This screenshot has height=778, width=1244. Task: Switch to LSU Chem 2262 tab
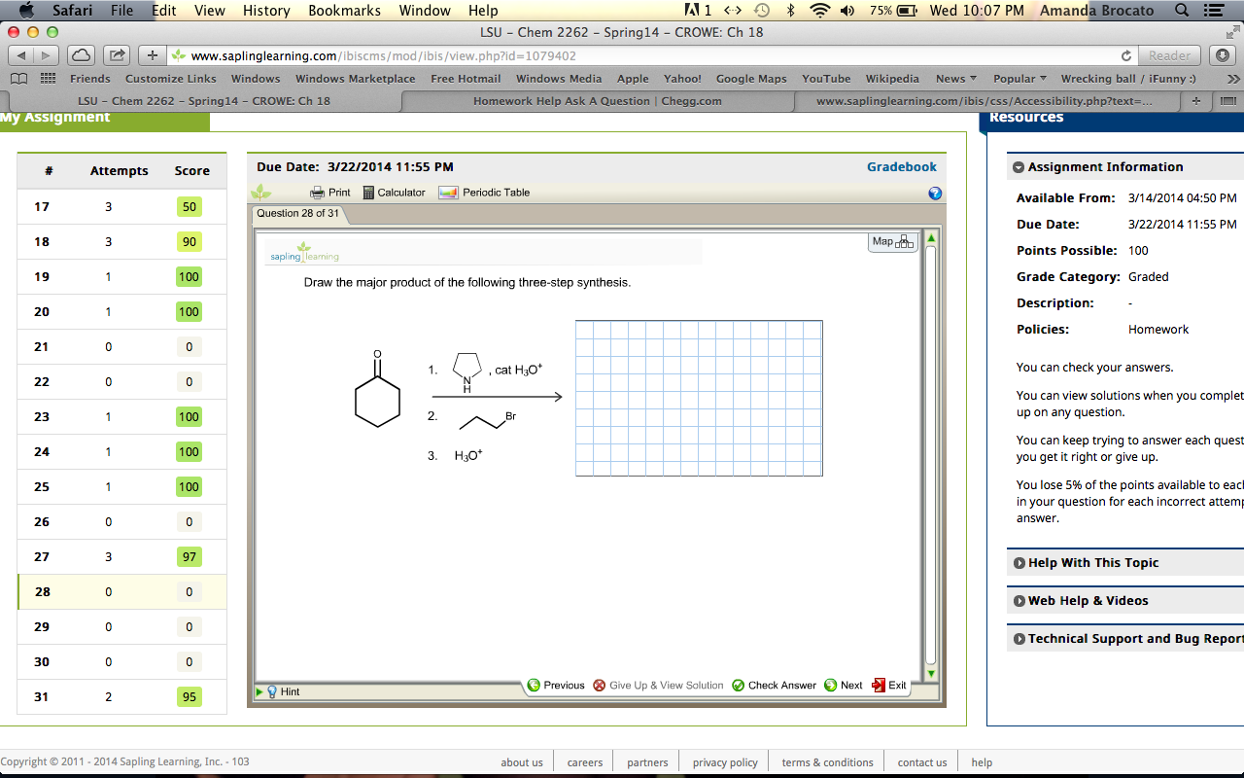(x=204, y=101)
